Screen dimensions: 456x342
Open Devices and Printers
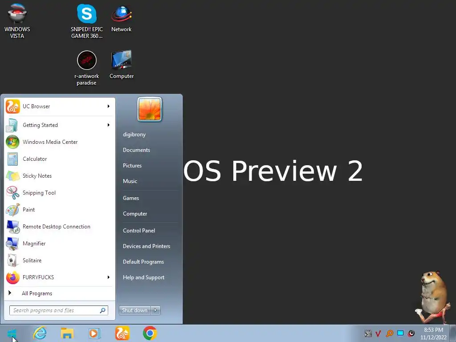(x=146, y=246)
